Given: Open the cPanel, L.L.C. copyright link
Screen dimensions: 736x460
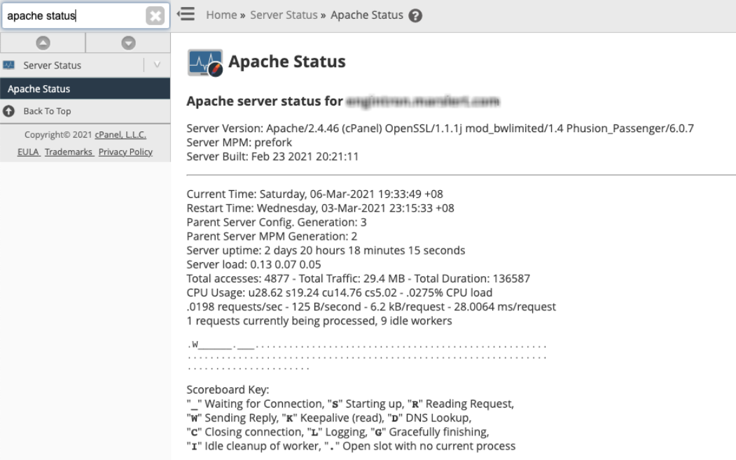Looking at the screenshot, I should click(123, 135).
